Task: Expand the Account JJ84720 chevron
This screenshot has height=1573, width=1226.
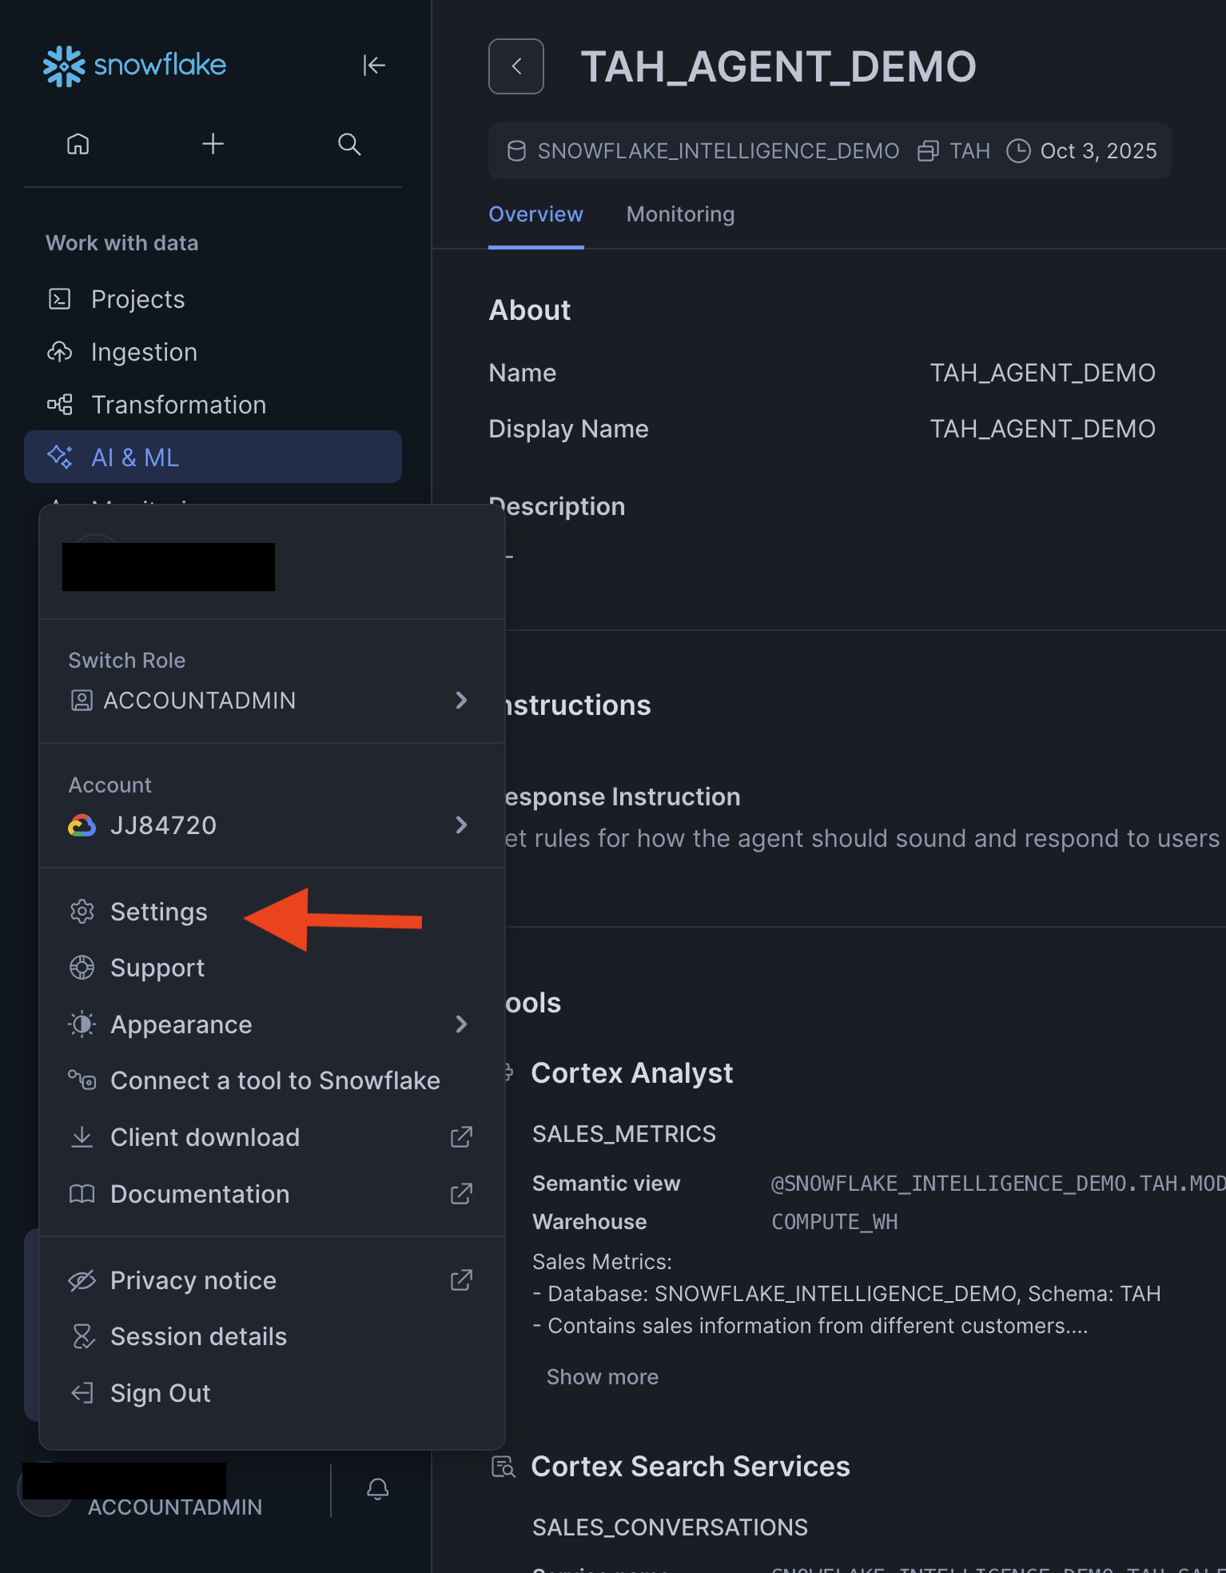Action: (x=461, y=825)
